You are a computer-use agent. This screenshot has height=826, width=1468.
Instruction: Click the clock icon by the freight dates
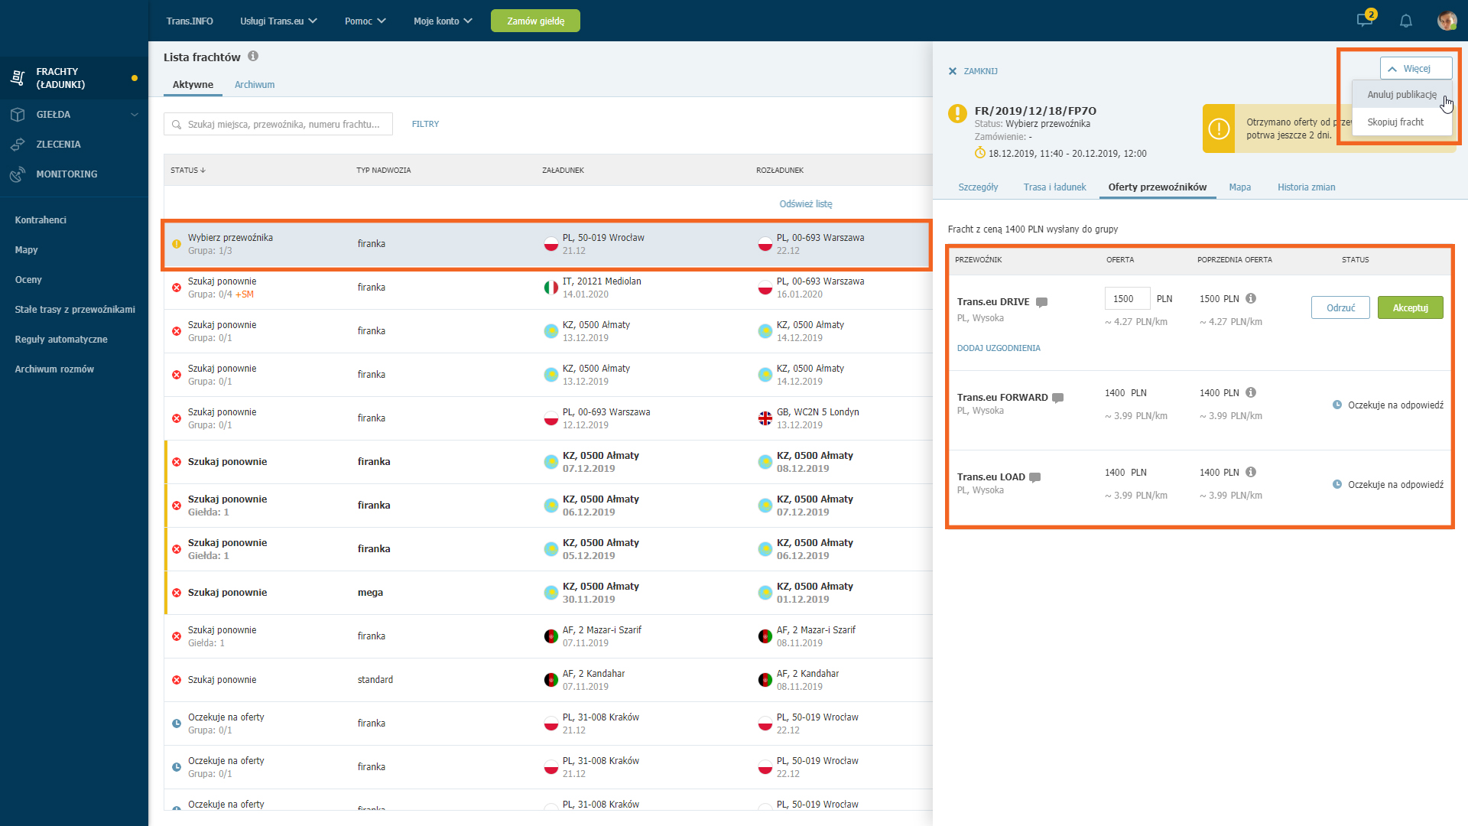pos(980,153)
